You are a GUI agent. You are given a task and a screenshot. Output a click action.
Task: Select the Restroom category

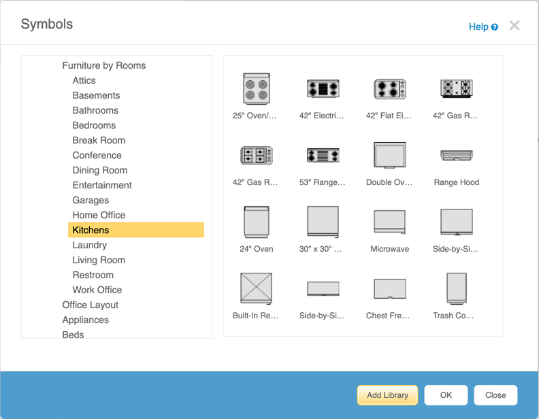(x=93, y=275)
